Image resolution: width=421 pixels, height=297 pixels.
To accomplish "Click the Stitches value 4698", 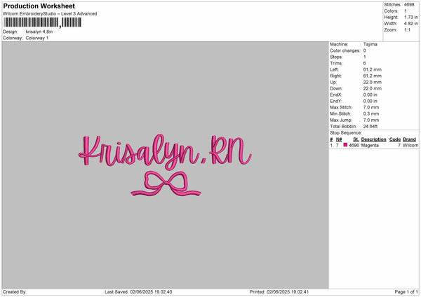I will [409, 5].
